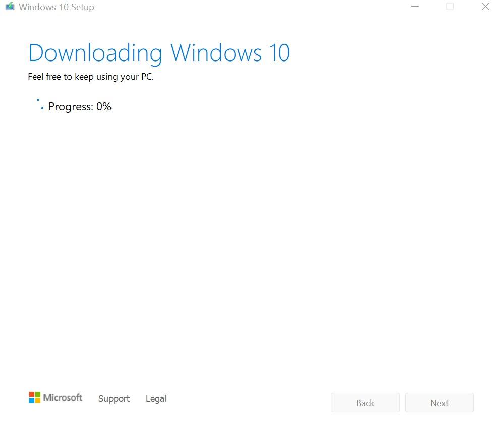Minimize the Windows 10 Setup window
499x430 pixels.
[x=415, y=7]
